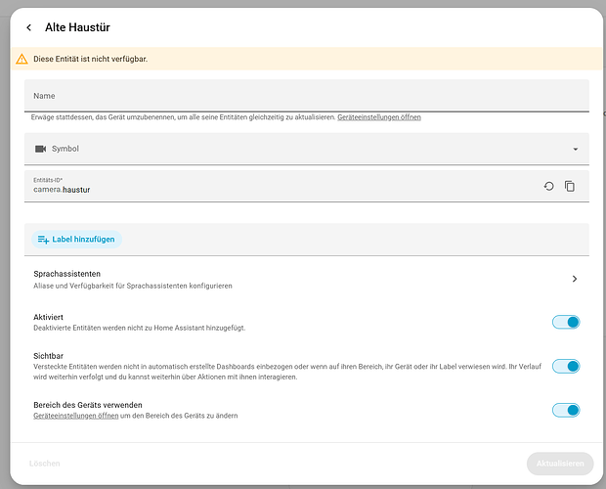The image size is (606, 489).
Task: Copy the entity ID to clipboard
Action: click(570, 187)
